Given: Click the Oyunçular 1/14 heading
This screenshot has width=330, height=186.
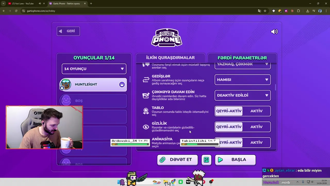Looking at the screenshot, I should 94,58.
